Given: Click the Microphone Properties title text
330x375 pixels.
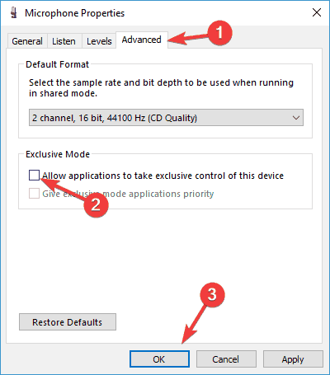Looking at the screenshot, I should (x=75, y=13).
